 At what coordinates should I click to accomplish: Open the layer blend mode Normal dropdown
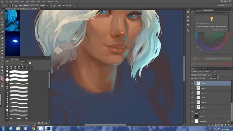click(199, 75)
